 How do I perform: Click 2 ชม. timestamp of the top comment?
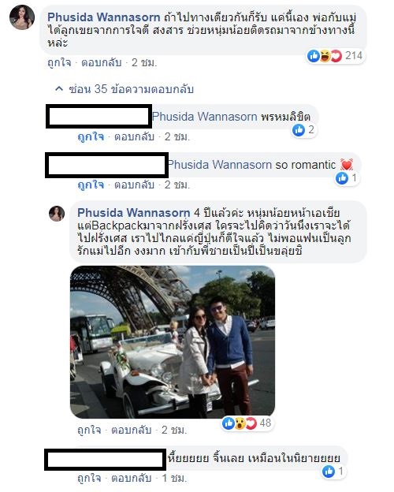pyautogui.click(x=144, y=63)
